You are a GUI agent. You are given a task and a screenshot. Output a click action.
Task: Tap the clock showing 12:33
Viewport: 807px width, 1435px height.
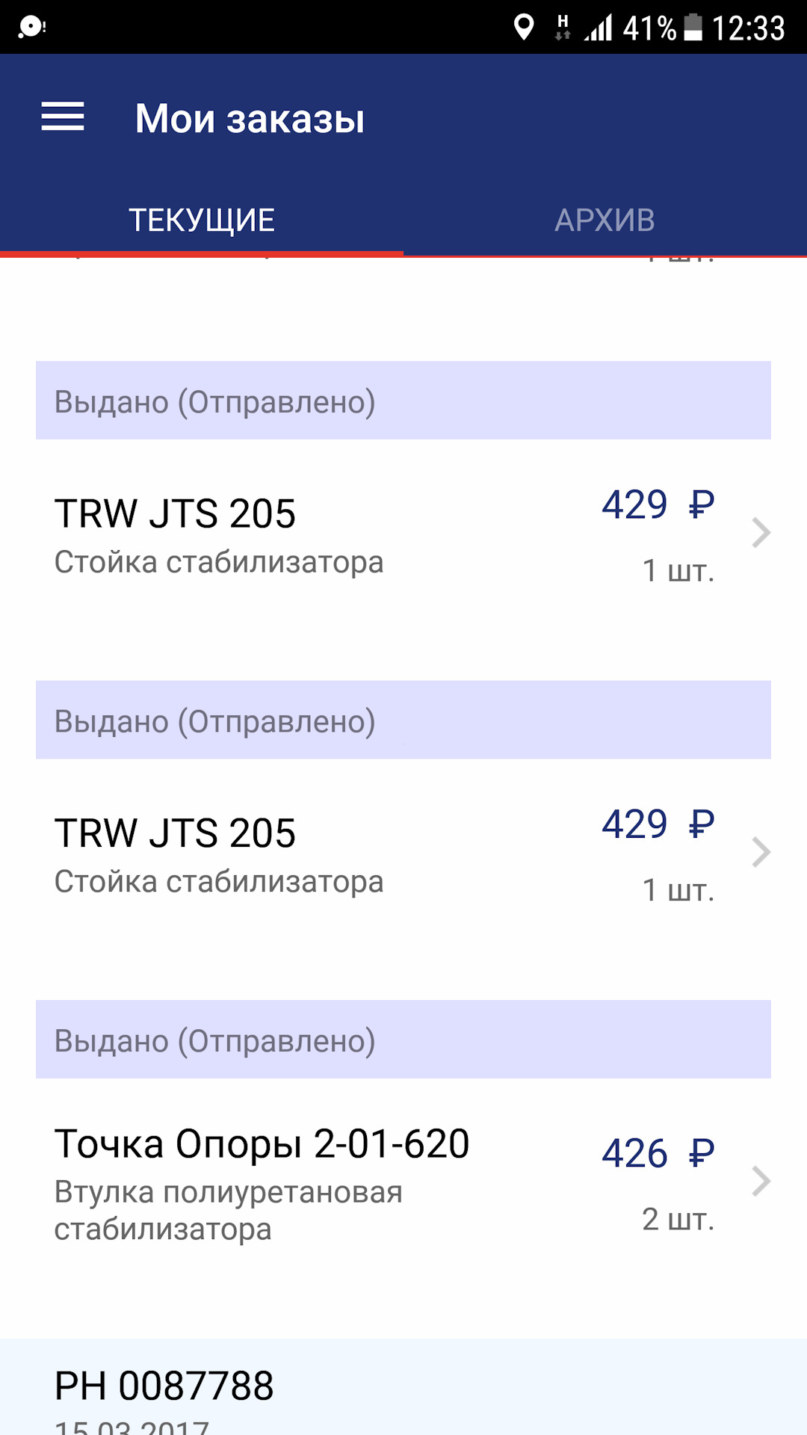click(747, 28)
